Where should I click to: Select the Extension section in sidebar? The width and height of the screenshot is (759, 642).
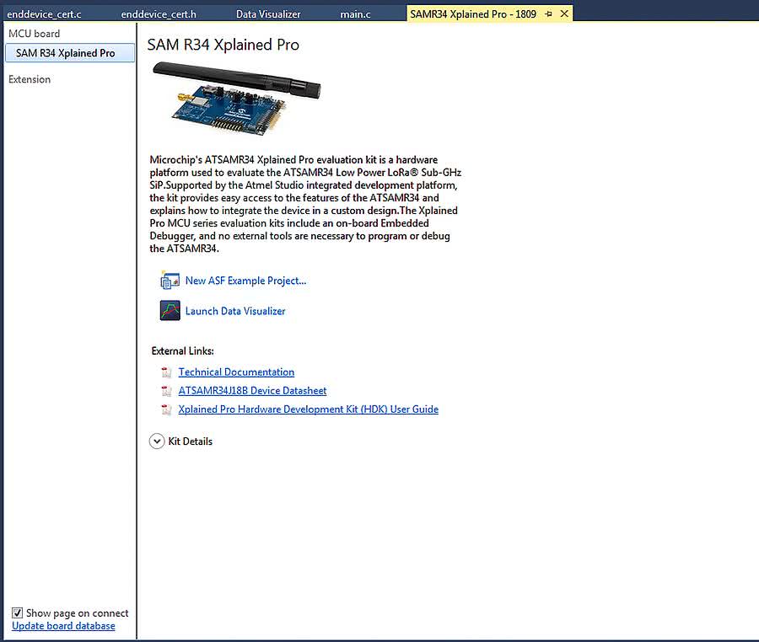pyautogui.click(x=30, y=79)
